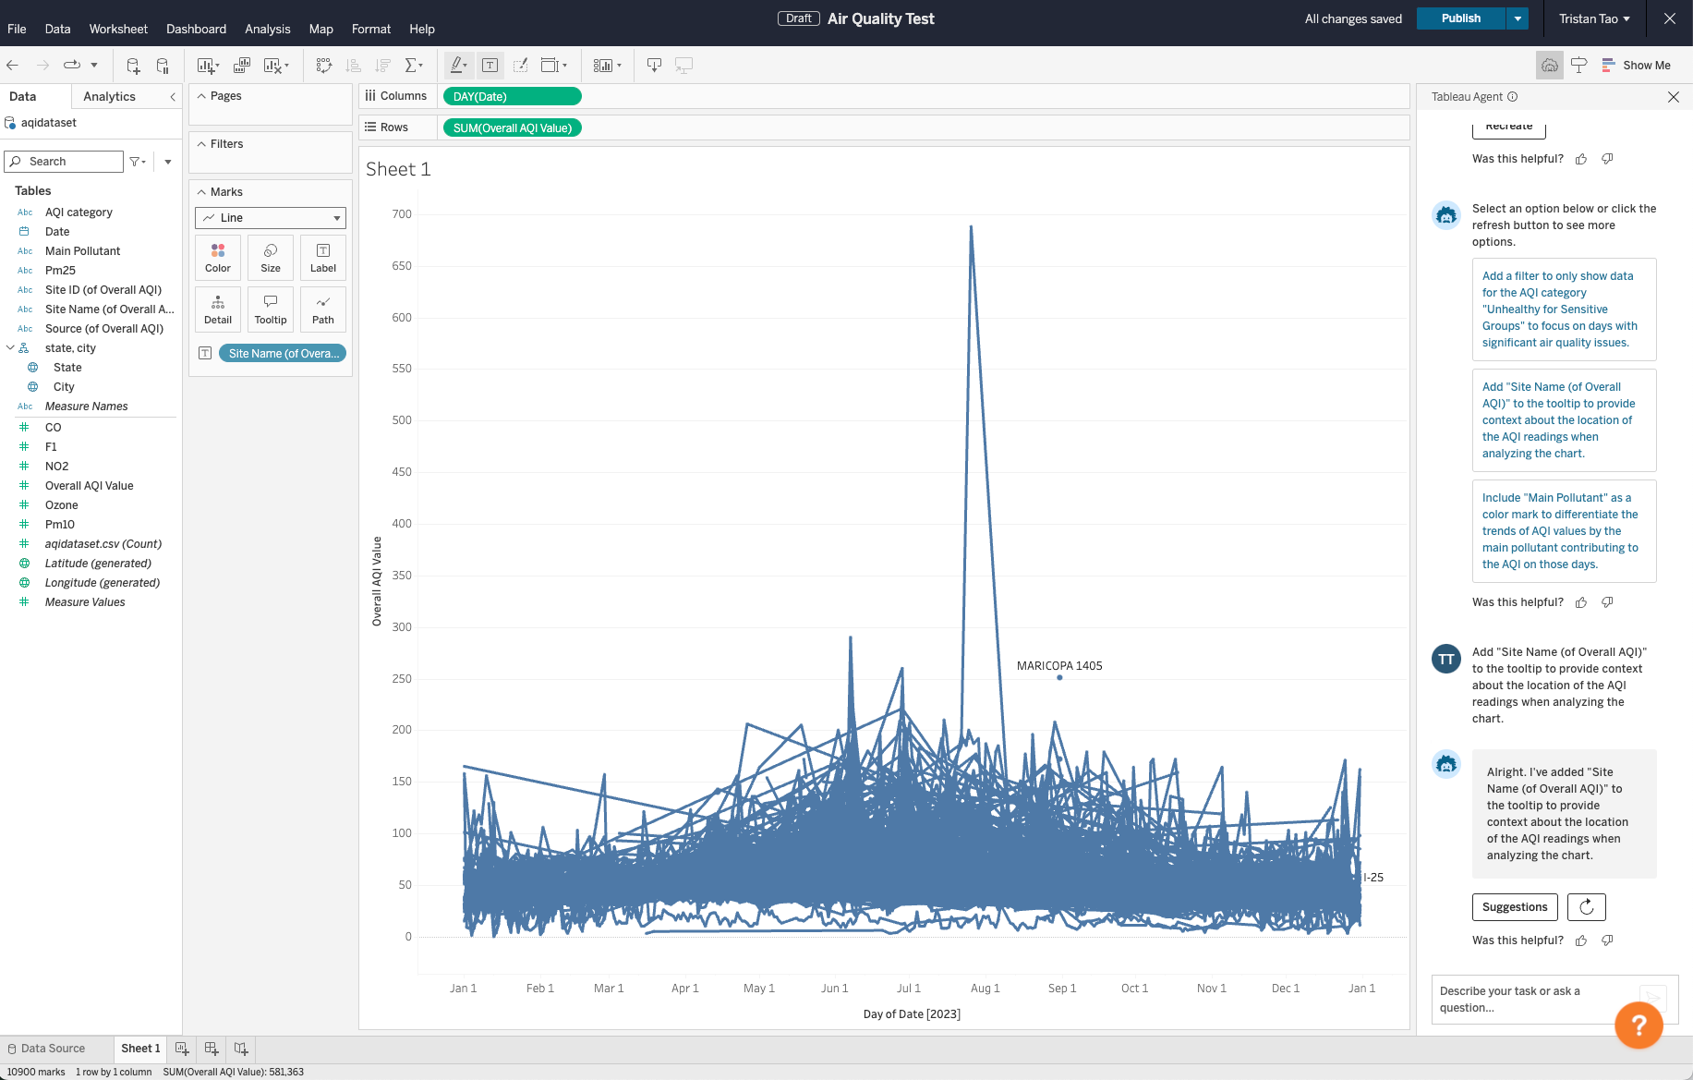Open the Analysis menu
Image resolution: width=1693 pixels, height=1080 pixels.
[x=268, y=29]
